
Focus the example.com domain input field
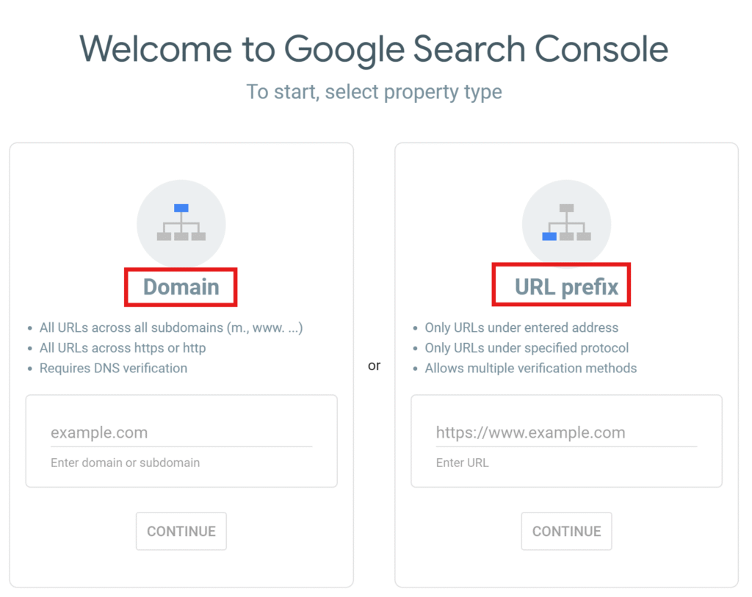(x=181, y=433)
